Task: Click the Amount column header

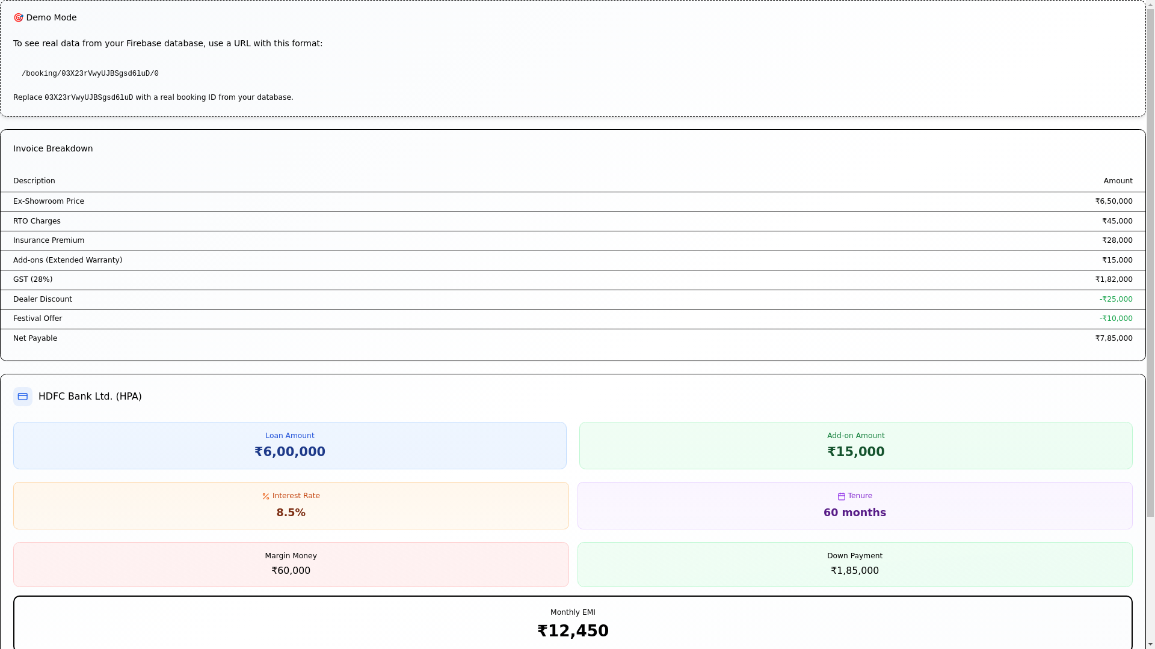Action: pyautogui.click(x=1118, y=181)
